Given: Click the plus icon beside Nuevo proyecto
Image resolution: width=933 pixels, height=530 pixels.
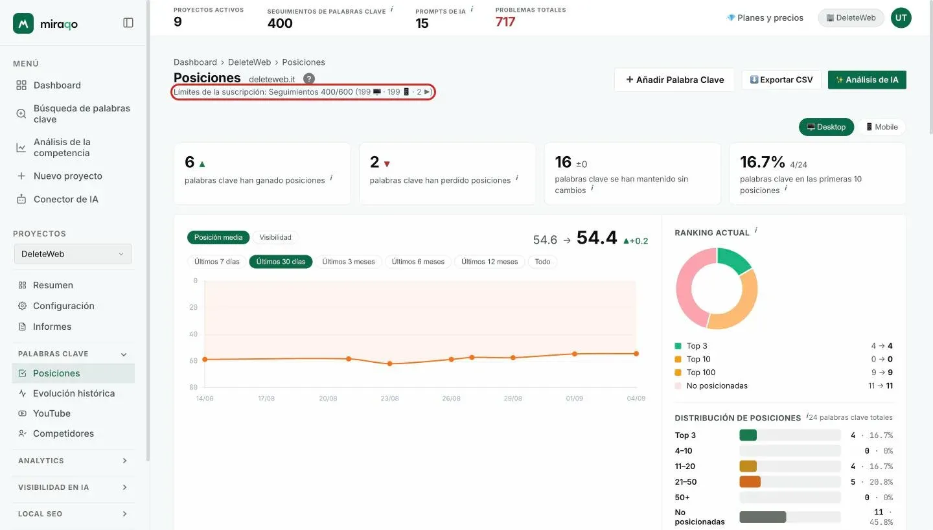Looking at the screenshot, I should 21,176.
